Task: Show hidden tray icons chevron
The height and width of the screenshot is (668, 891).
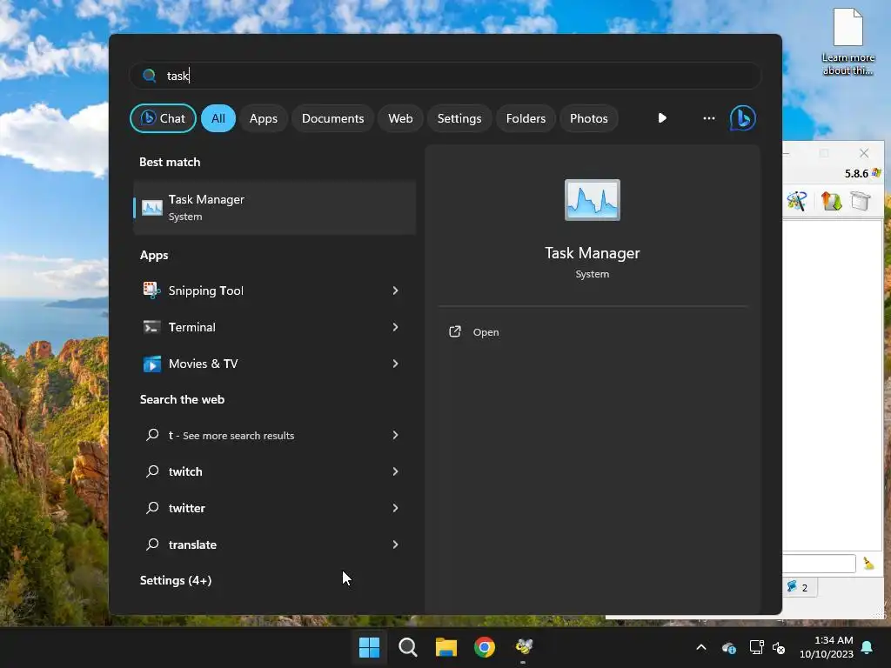Action: coord(701,647)
